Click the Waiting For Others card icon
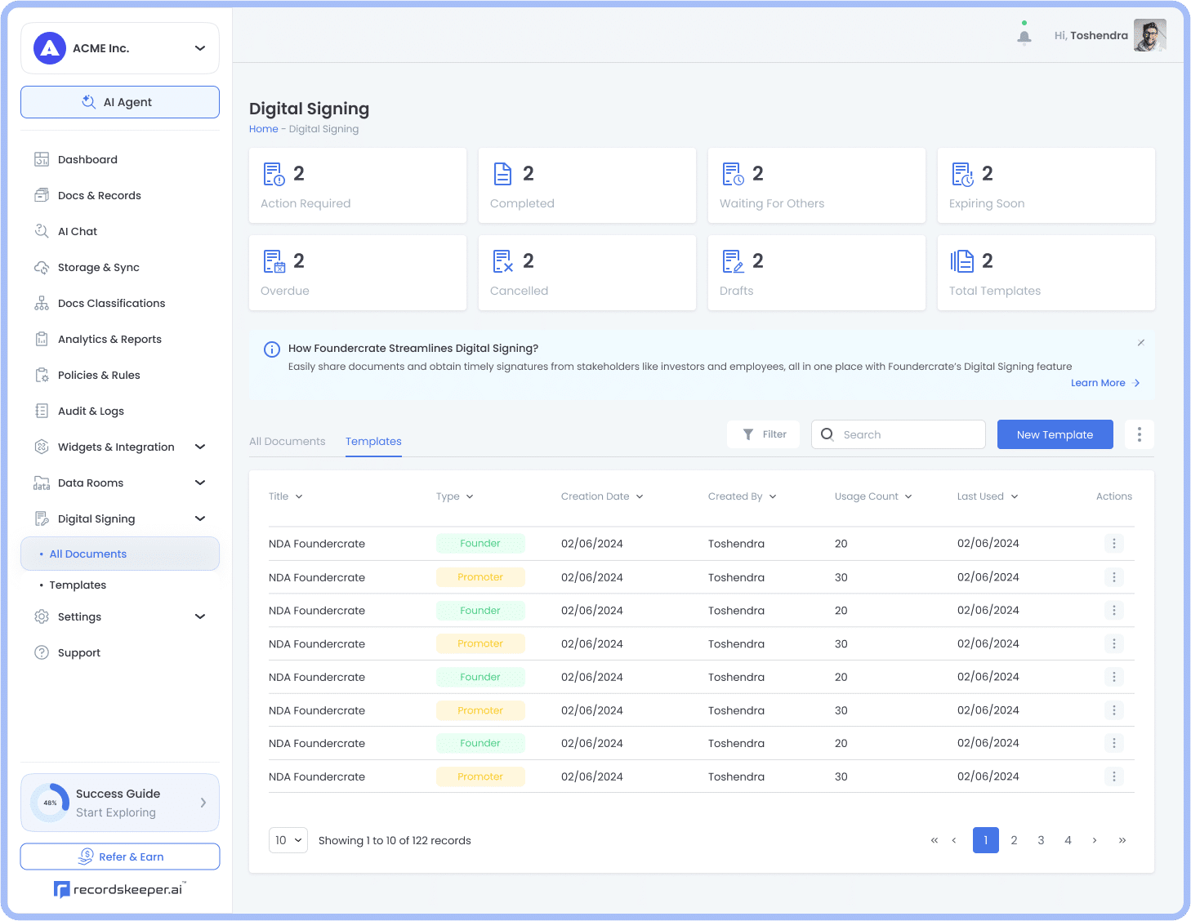Viewport: 1191px width, 921px height. click(733, 174)
